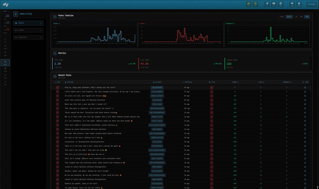Click the Comments Δ chart
Screen dimensions: 319x189
click(x=267, y=35)
